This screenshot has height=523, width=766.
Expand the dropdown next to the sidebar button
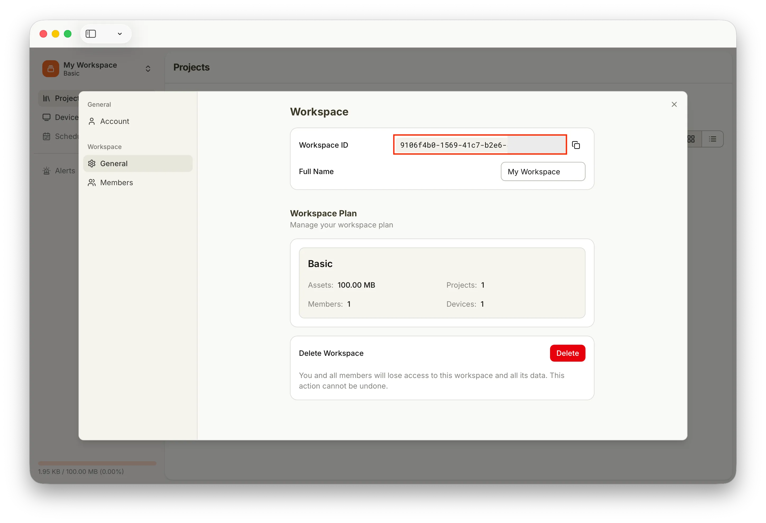pyautogui.click(x=120, y=34)
